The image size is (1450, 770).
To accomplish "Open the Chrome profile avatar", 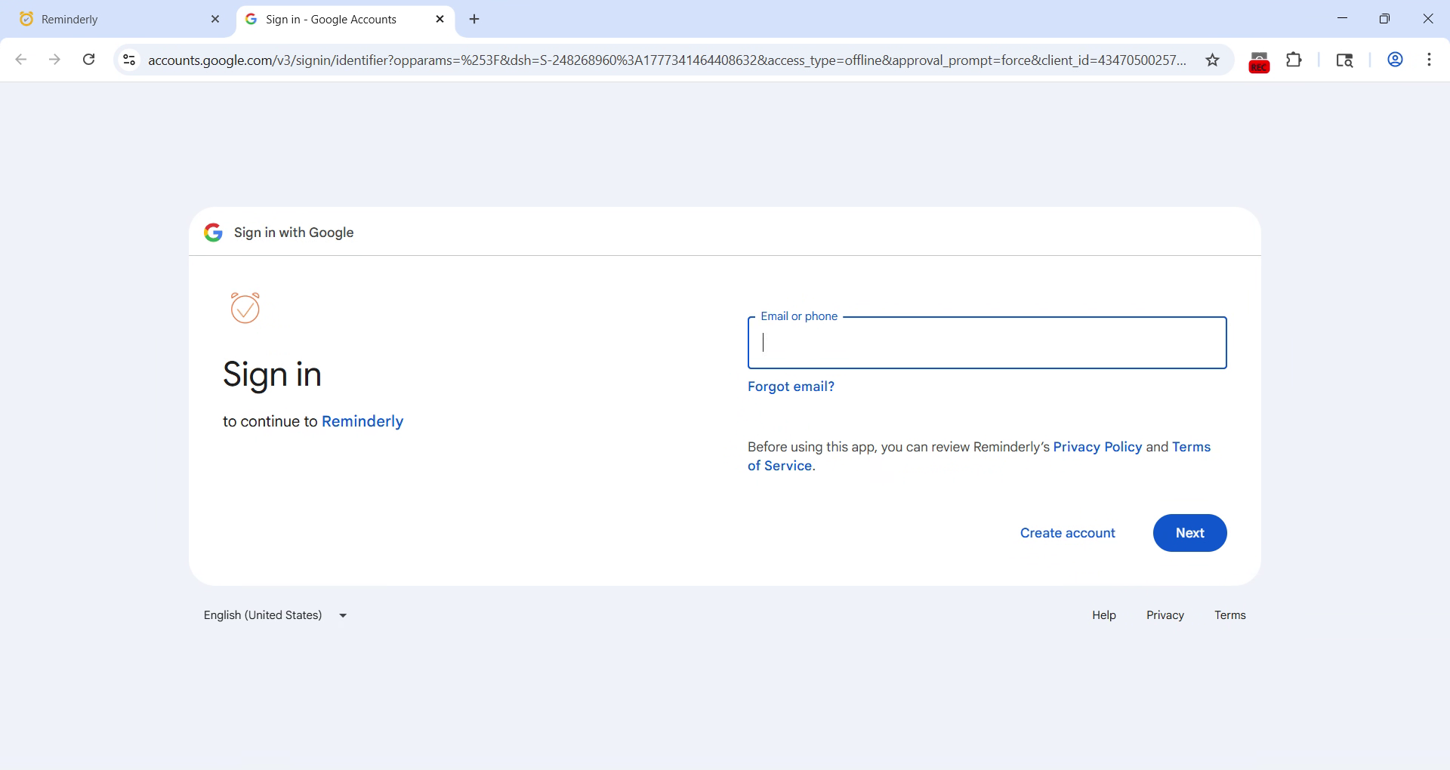I will coord(1395,60).
